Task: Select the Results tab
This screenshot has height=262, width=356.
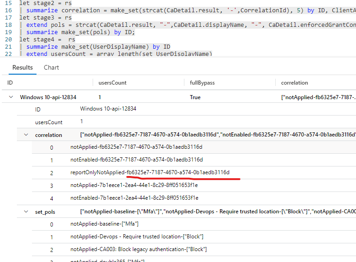Action: (22, 67)
